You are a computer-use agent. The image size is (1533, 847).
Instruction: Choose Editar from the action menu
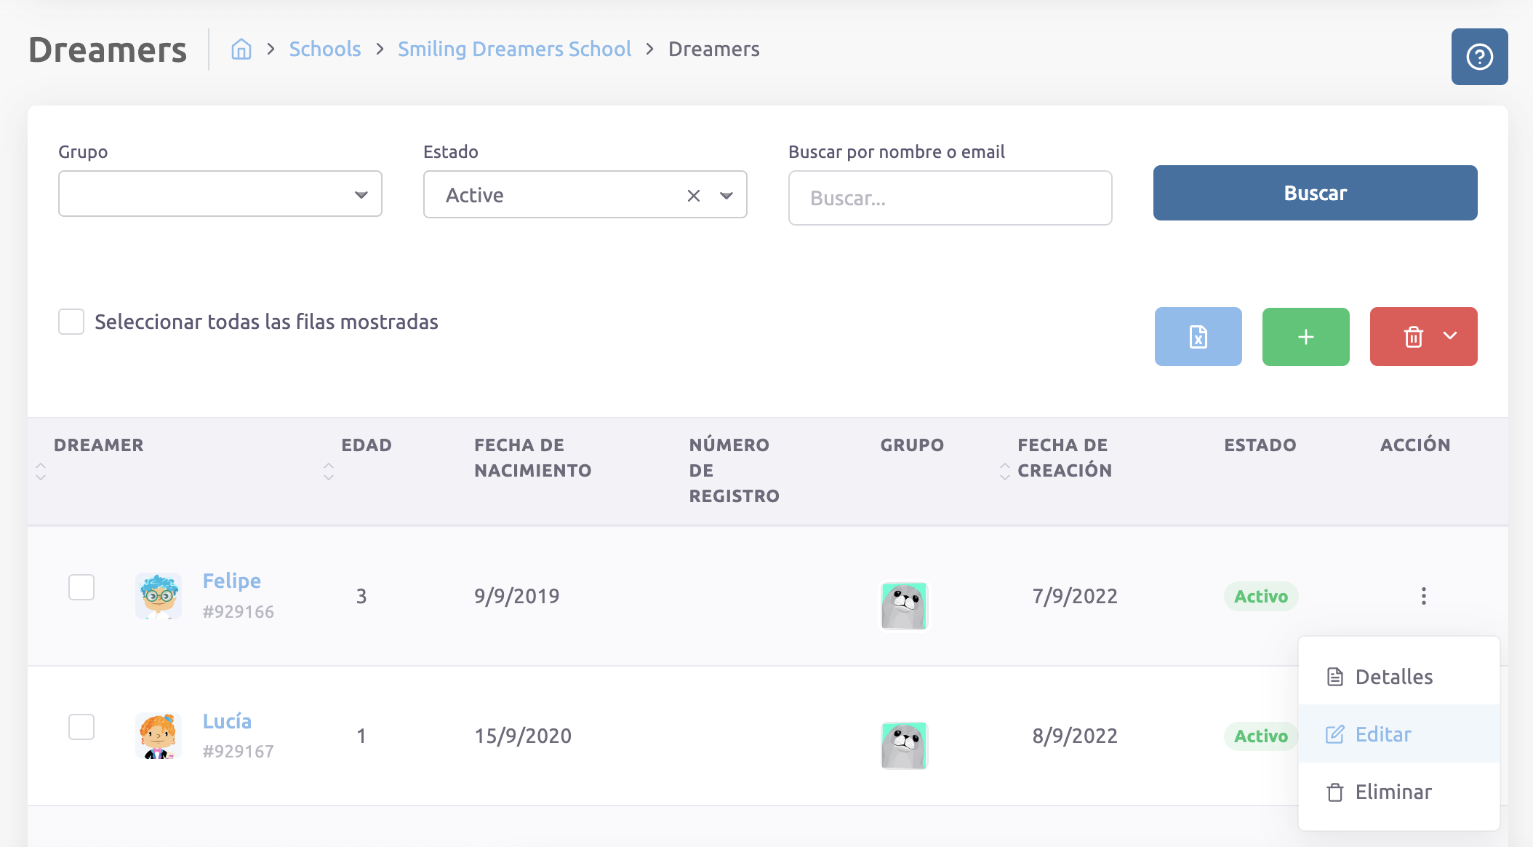pos(1382,734)
